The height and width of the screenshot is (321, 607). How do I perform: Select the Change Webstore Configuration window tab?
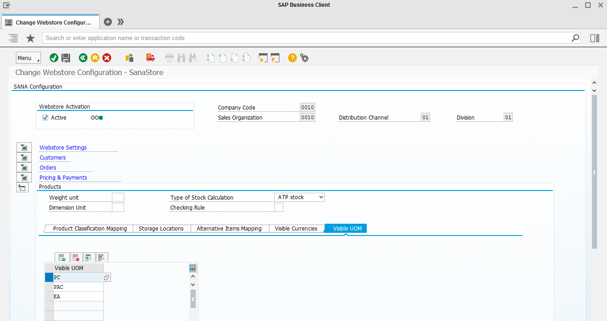click(50, 22)
